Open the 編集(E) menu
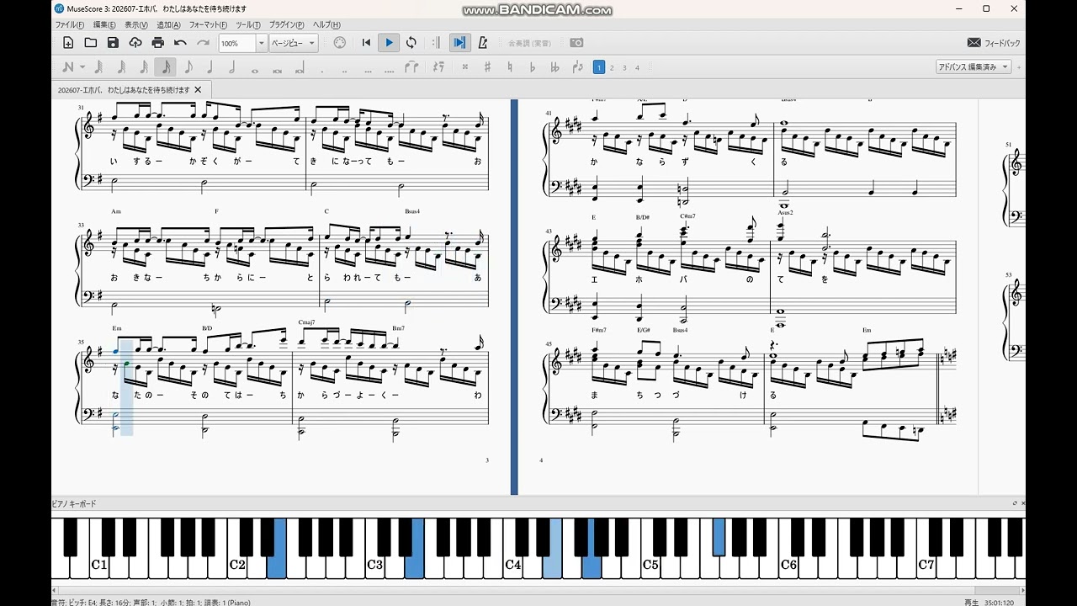The width and height of the screenshot is (1077, 606). [105, 25]
